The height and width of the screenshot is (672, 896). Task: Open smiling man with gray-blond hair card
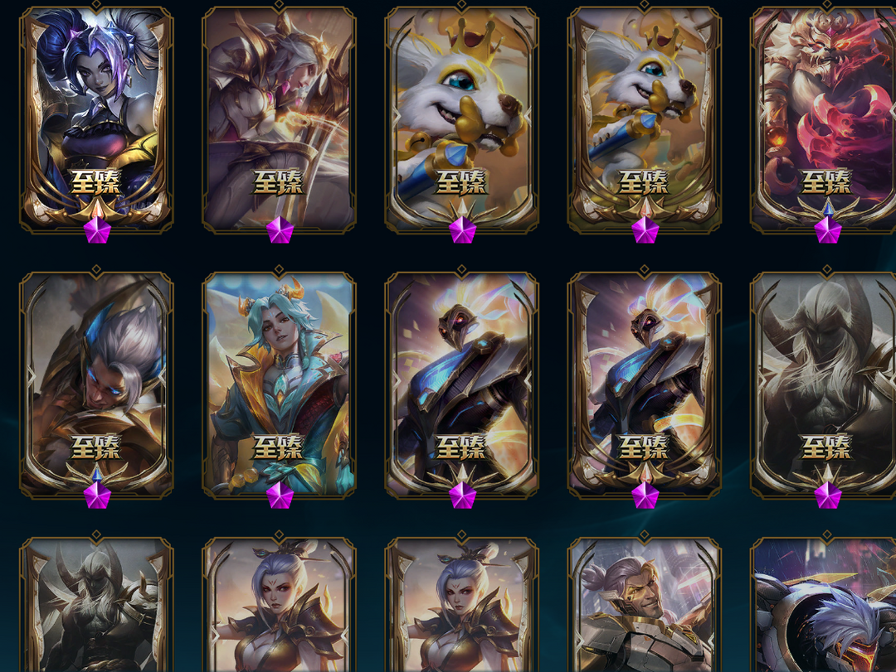[645, 605]
